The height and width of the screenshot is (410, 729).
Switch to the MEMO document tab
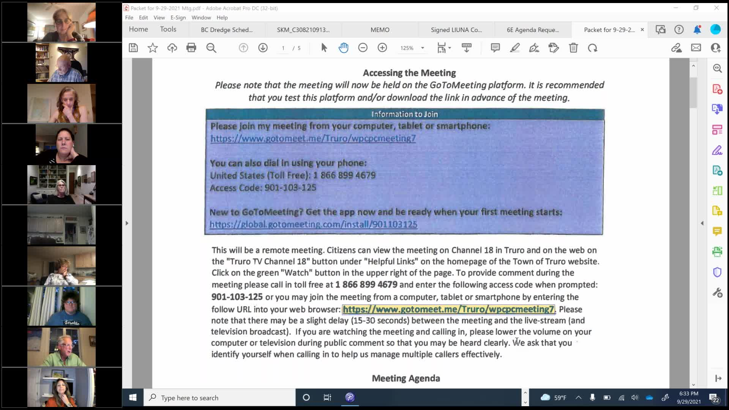[x=380, y=30]
